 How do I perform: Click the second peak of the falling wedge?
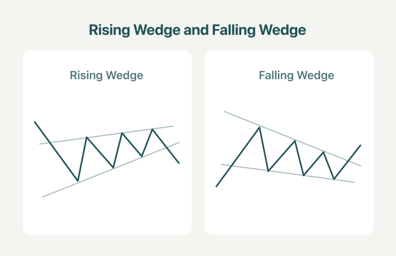point(295,140)
